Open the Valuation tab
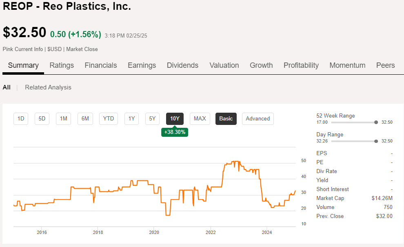404x247 pixels. (224, 65)
